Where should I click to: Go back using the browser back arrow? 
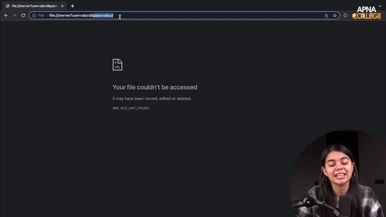tap(6, 15)
